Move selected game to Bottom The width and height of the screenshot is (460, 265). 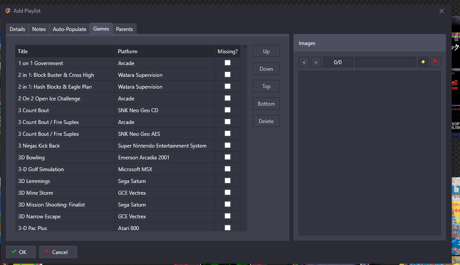click(x=266, y=104)
